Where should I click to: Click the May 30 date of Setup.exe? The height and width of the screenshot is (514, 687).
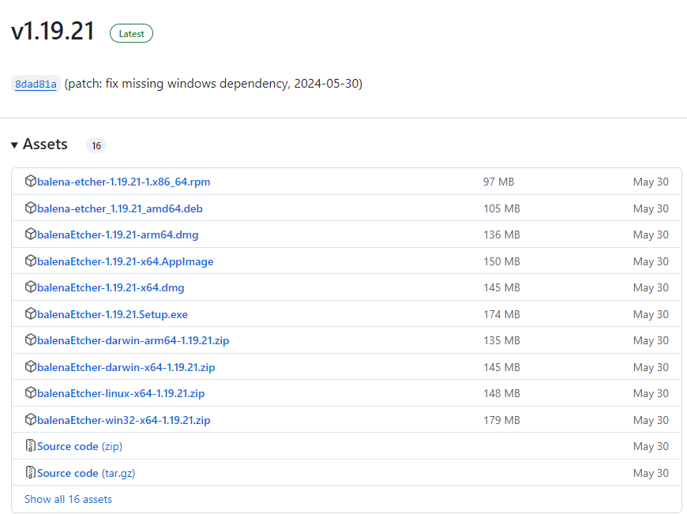pyautogui.click(x=651, y=314)
